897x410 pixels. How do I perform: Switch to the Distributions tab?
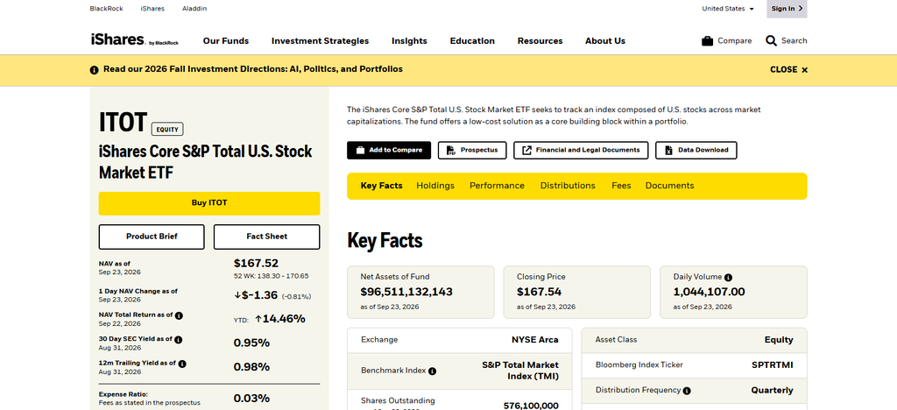pyautogui.click(x=568, y=186)
